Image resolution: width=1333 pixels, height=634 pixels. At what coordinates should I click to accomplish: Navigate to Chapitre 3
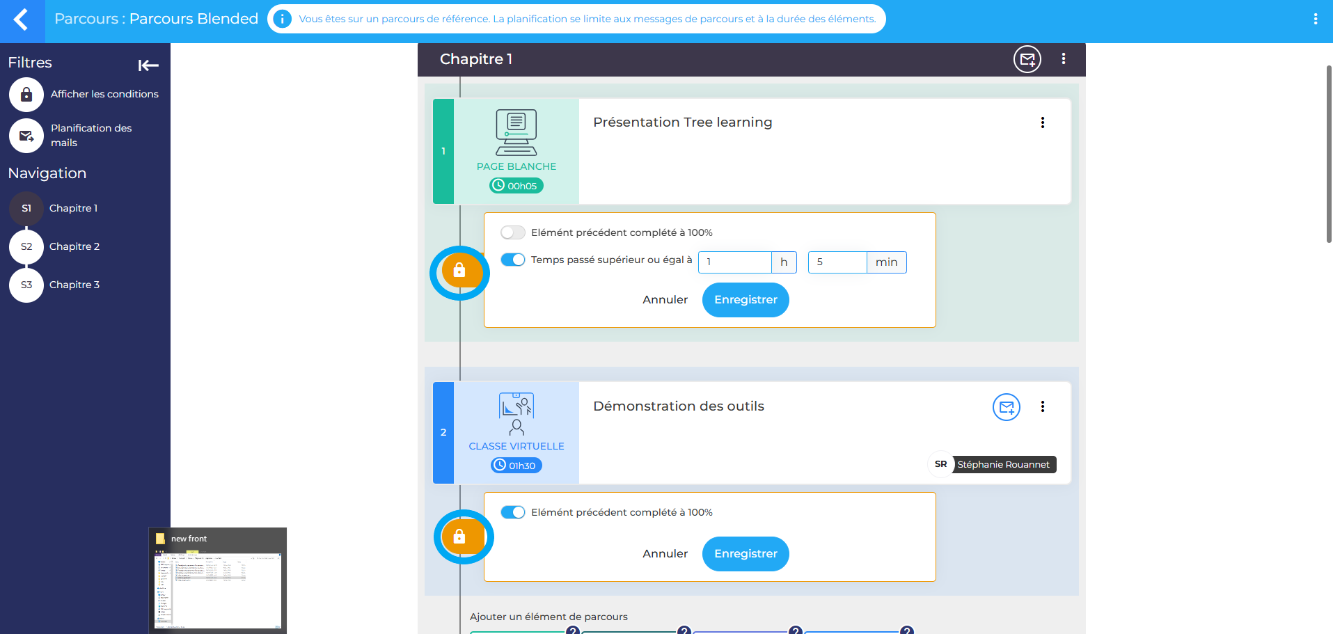click(74, 285)
